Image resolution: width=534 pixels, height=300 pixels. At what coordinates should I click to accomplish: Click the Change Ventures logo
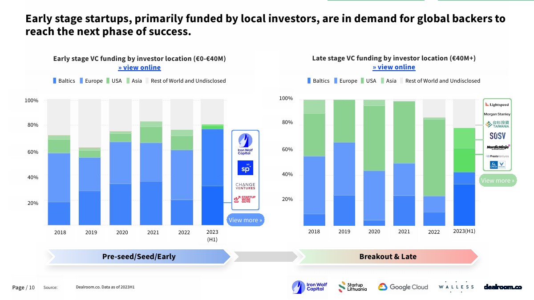245,186
